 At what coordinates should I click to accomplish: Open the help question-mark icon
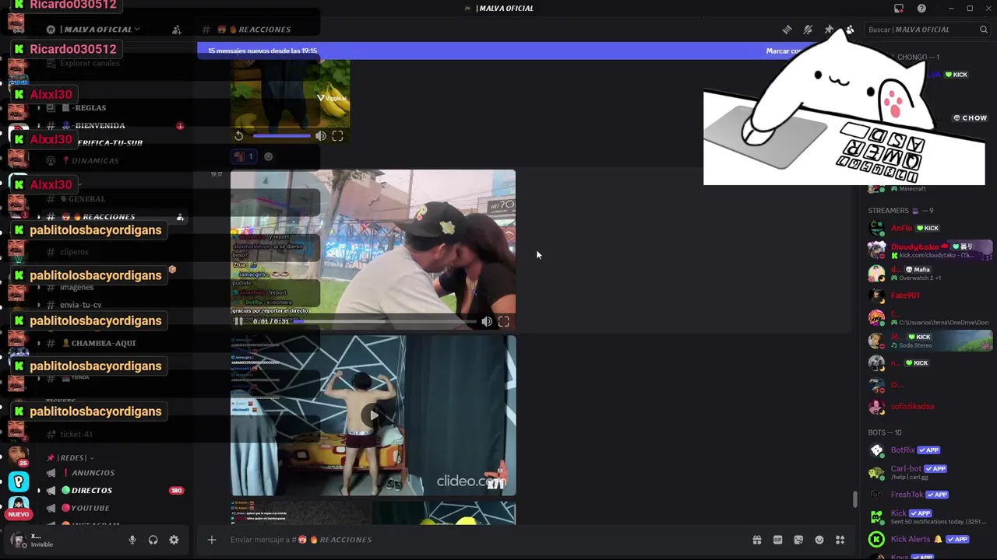click(921, 9)
